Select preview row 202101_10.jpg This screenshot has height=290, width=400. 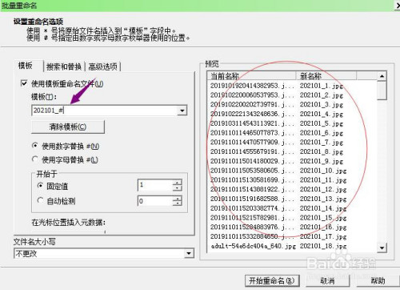click(292, 171)
